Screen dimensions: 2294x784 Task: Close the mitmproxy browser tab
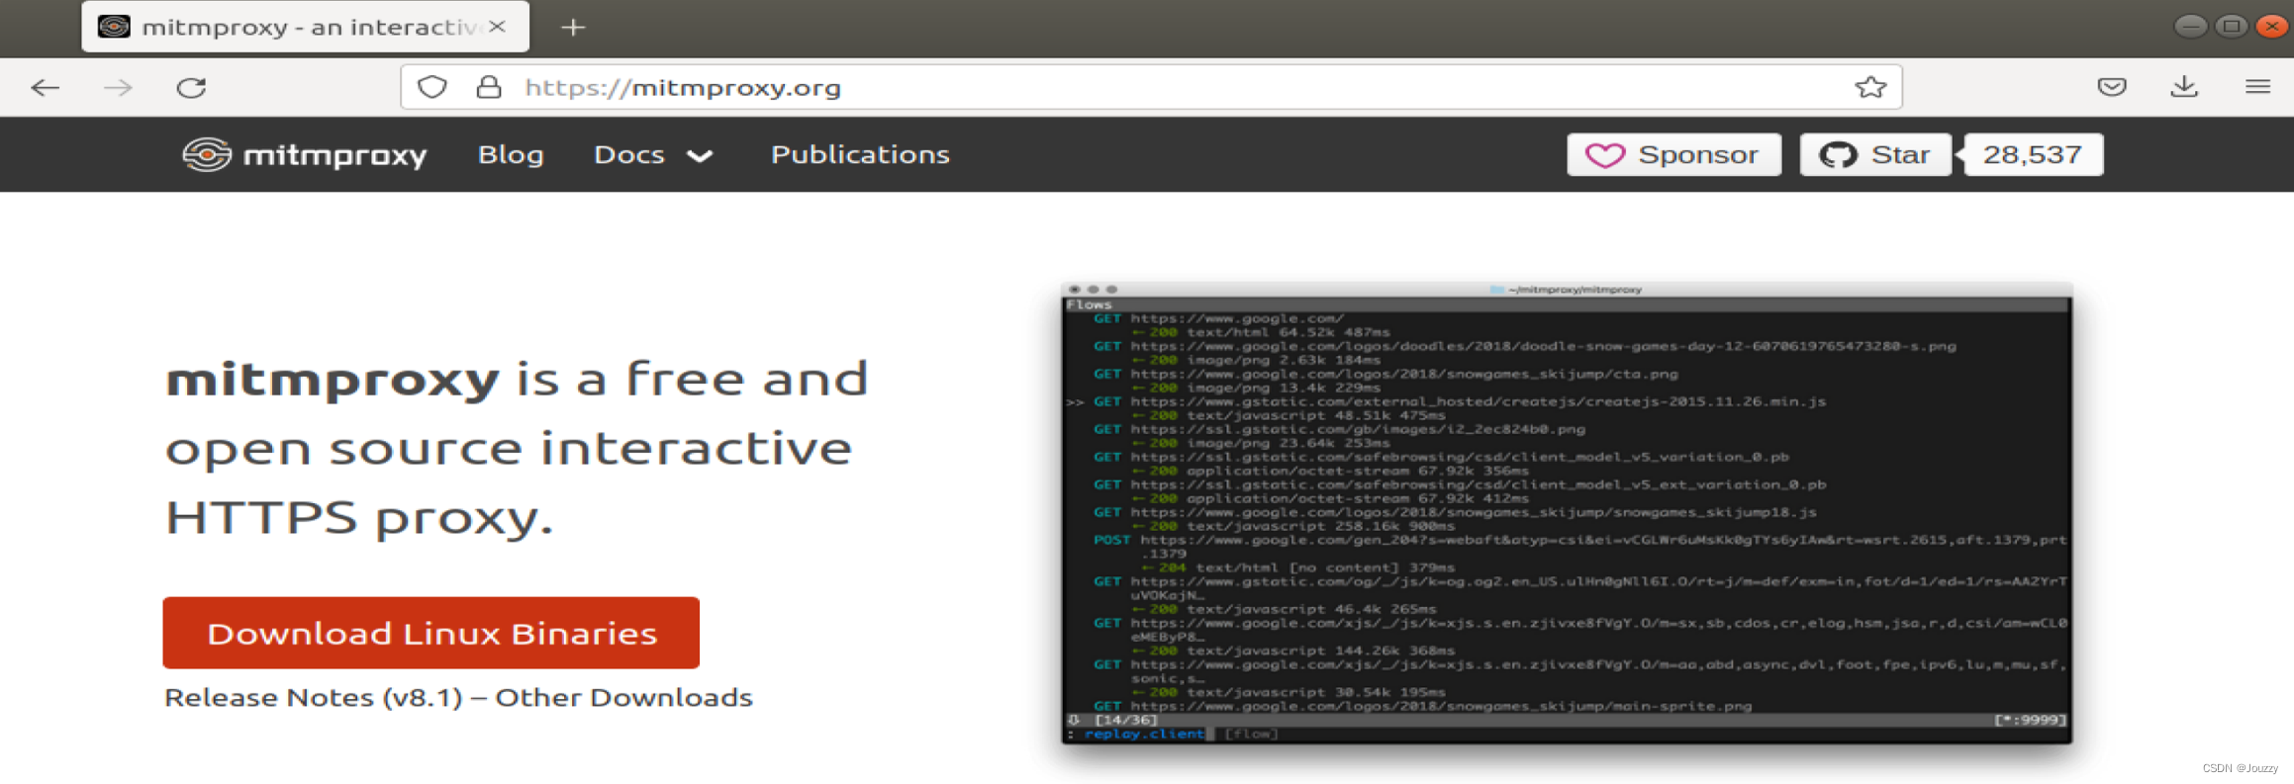(x=498, y=27)
